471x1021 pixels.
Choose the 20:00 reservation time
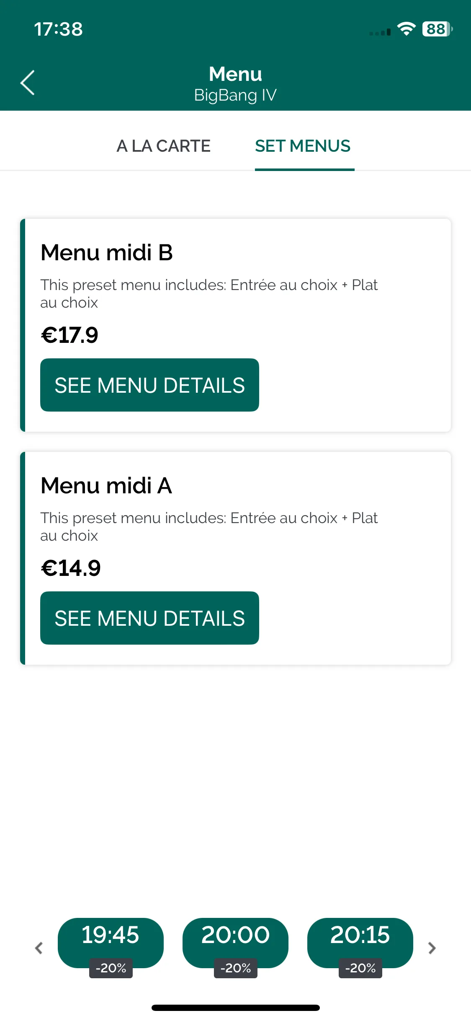pyautogui.click(x=235, y=942)
